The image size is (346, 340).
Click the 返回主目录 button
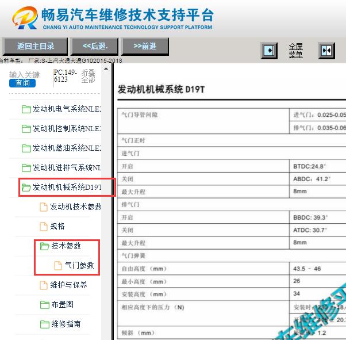(35, 46)
